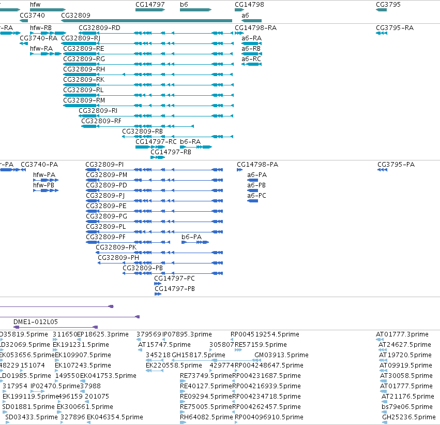The width and height of the screenshot is (440, 425).
Task: Click the hfw-PA protein label
Action: pos(44,175)
